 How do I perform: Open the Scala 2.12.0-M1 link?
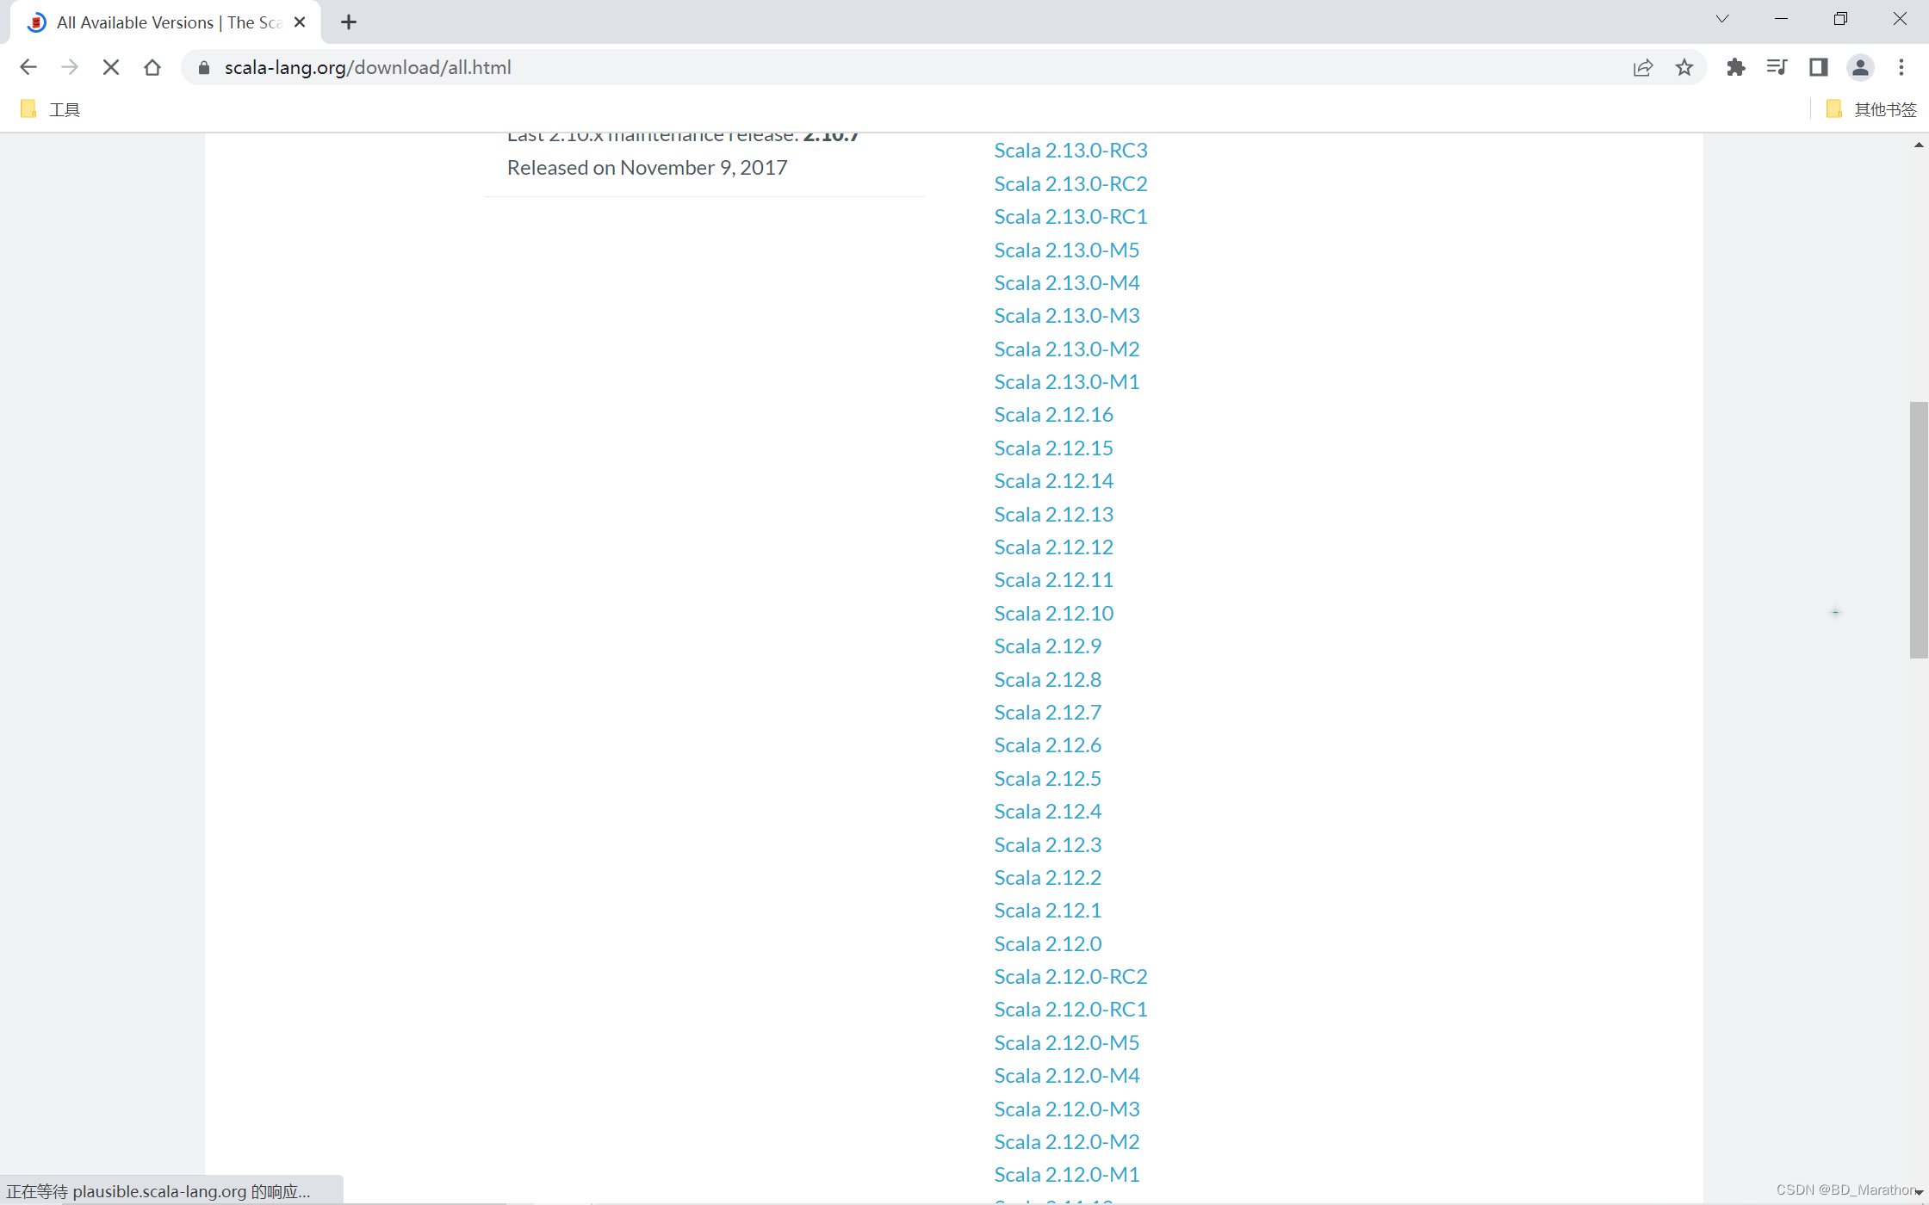[1066, 1174]
